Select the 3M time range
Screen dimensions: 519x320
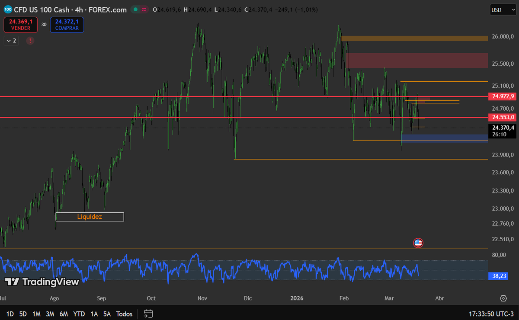(x=50, y=314)
